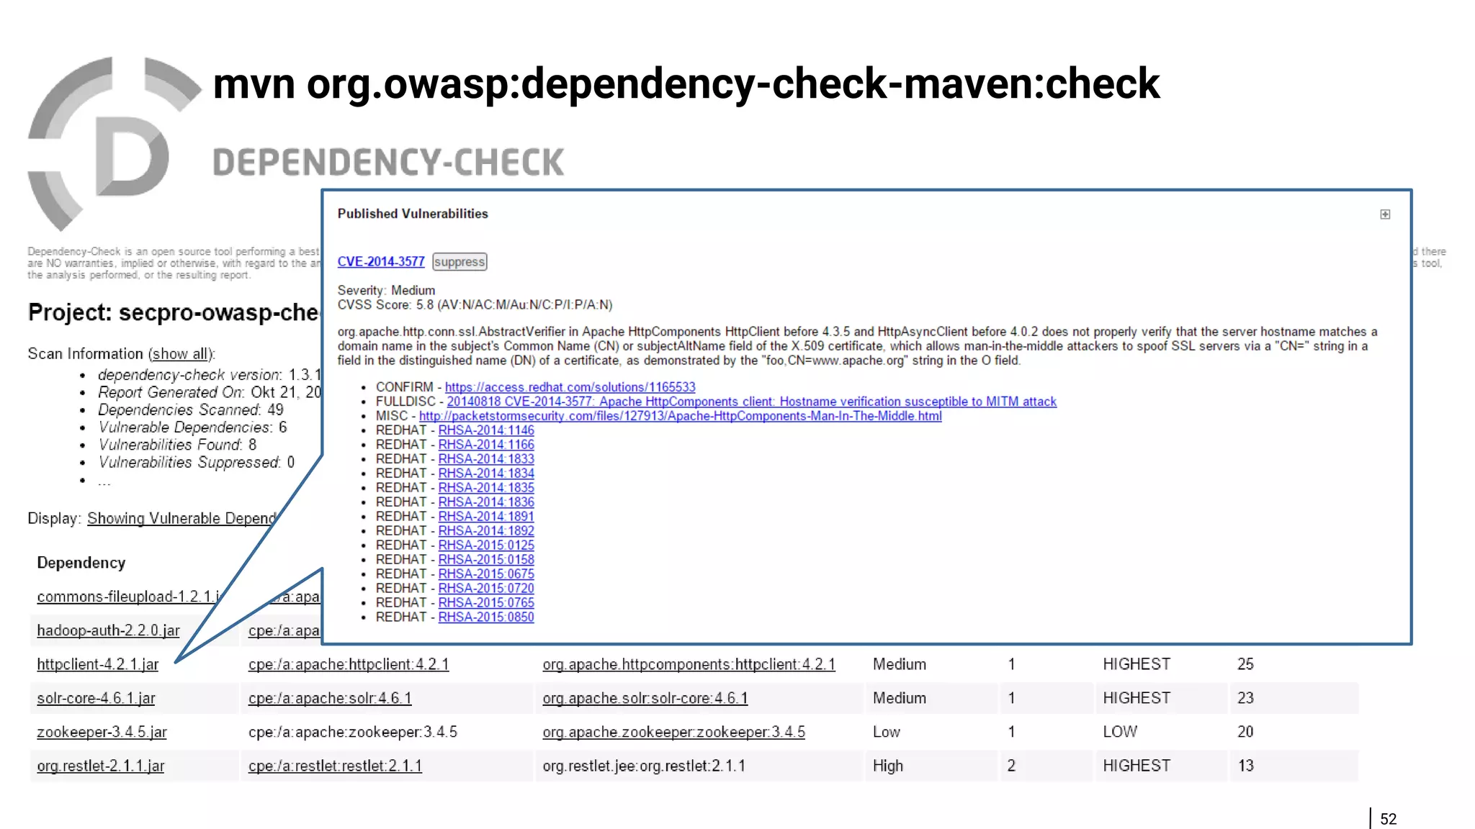
Task: Open REDHAT advisory RHSA-2014:1835
Action: click(486, 488)
